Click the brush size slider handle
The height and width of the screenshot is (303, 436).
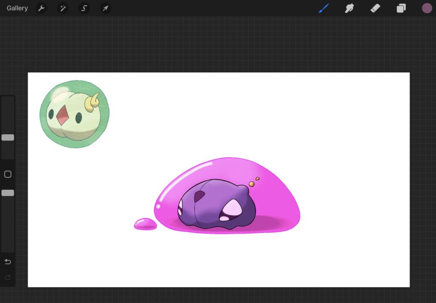8,137
